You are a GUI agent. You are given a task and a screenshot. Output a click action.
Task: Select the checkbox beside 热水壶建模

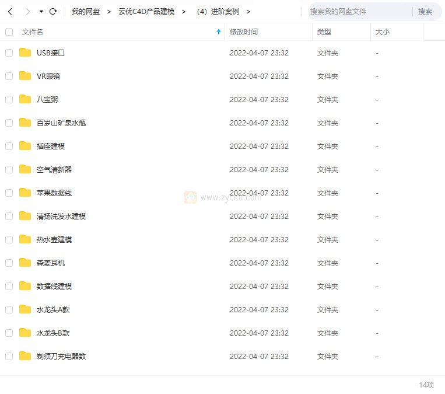[9, 239]
